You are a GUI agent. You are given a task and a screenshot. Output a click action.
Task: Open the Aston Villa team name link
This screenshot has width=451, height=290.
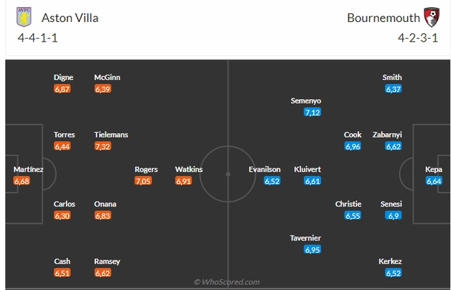[70, 18]
